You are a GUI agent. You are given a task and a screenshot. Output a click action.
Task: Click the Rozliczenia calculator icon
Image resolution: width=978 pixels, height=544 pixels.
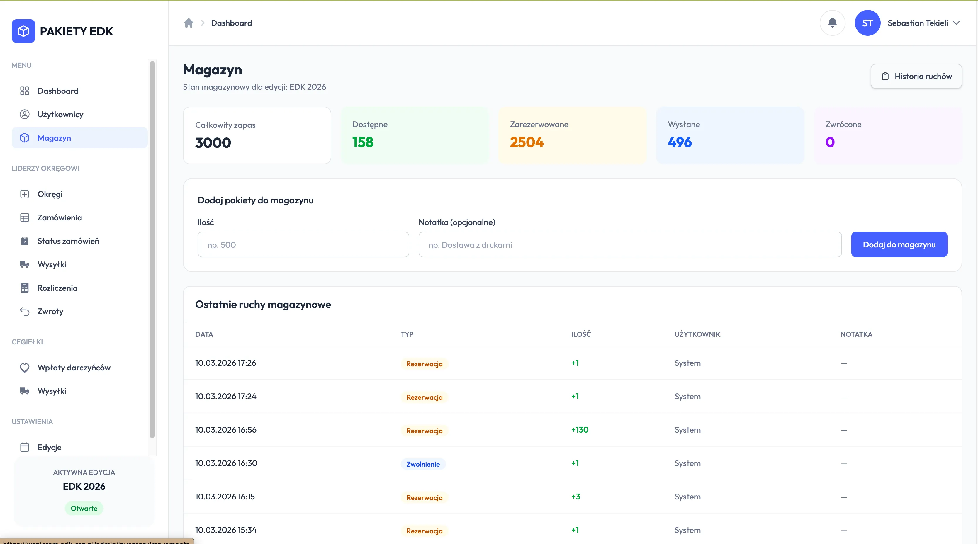tap(25, 288)
